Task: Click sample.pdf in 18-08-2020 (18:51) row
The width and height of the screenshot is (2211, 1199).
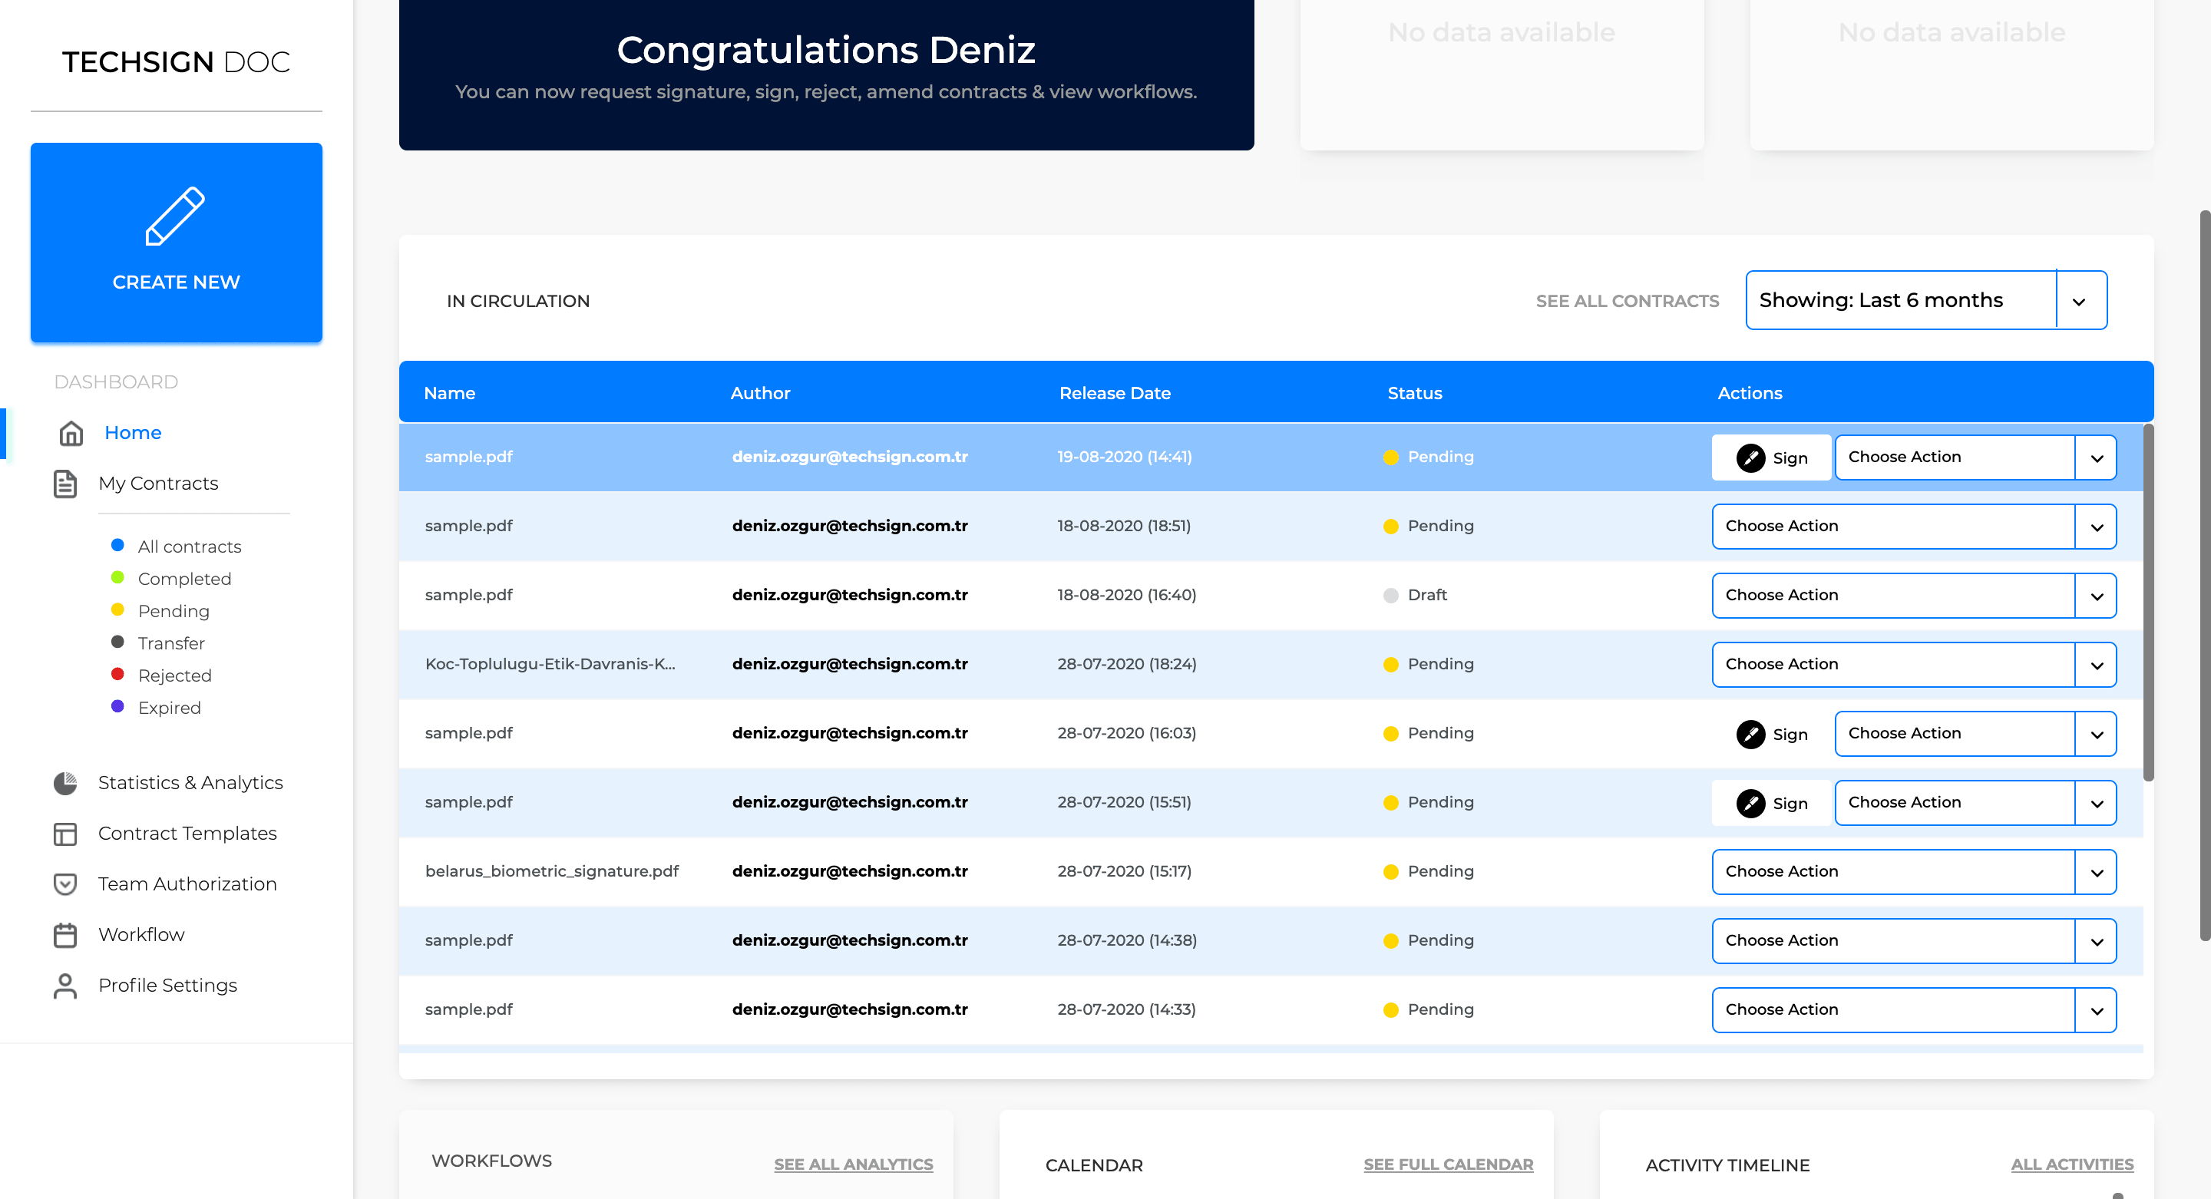Action: point(468,526)
